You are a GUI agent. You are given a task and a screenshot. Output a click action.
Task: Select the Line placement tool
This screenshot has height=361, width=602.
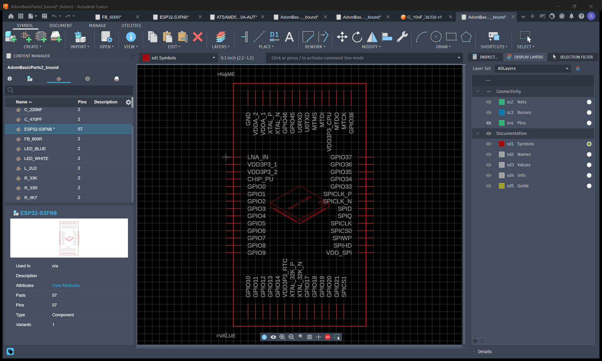tap(259, 37)
